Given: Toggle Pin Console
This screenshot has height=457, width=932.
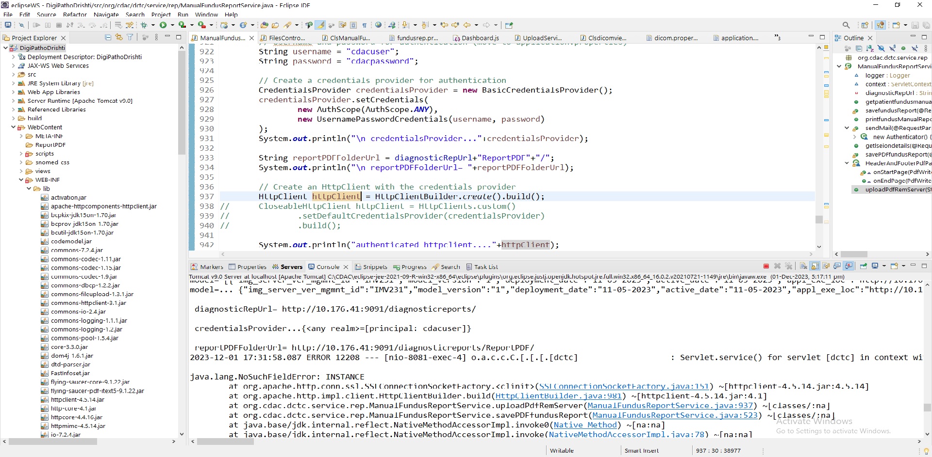Looking at the screenshot, I should (x=863, y=266).
